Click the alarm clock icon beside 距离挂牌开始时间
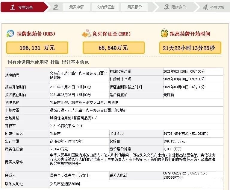 coord(164,33)
